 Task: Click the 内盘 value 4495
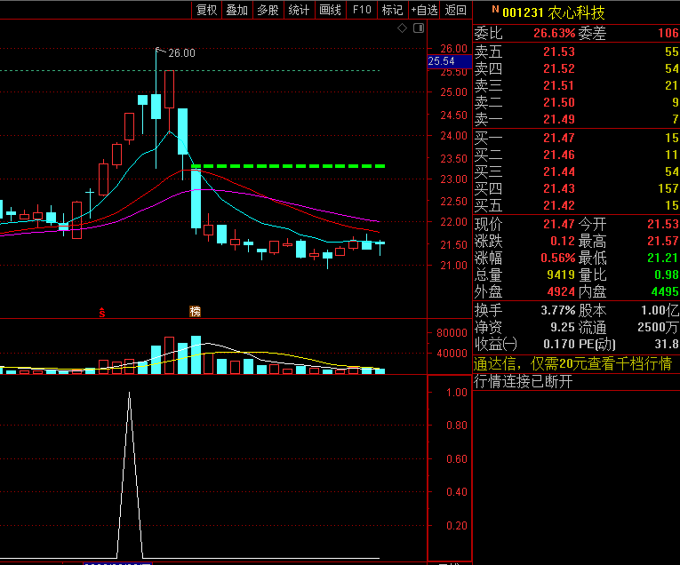coord(665,292)
